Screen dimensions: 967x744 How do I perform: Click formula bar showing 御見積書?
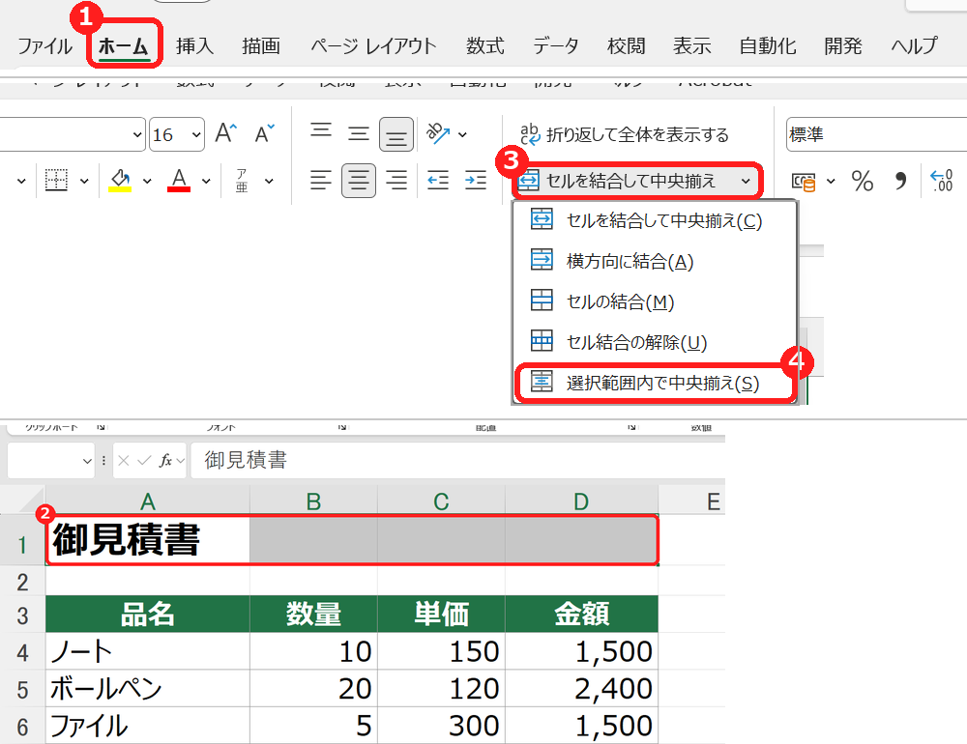[x=457, y=461]
